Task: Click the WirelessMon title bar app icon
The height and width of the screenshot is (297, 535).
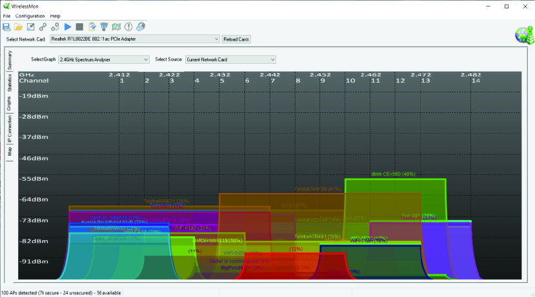Action: point(6,6)
